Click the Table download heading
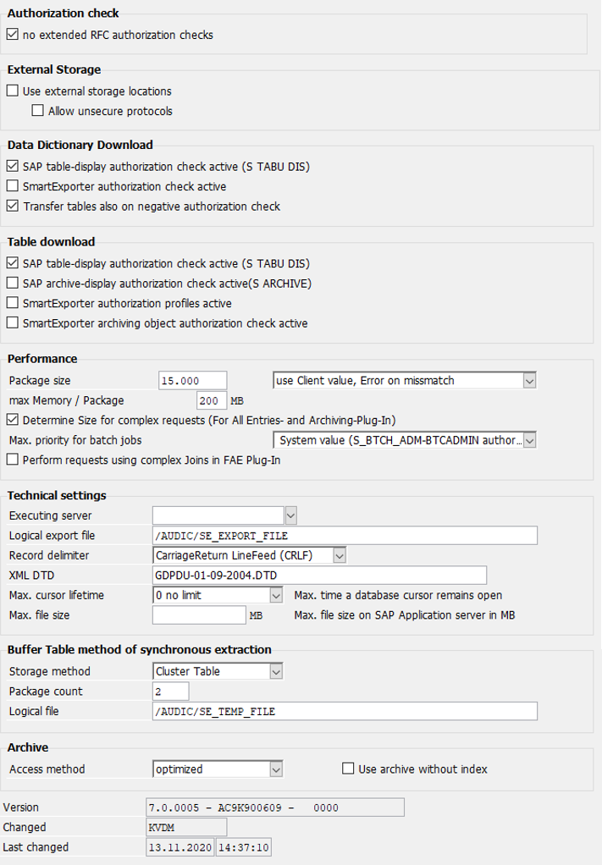The width and height of the screenshot is (602, 865). click(52, 241)
